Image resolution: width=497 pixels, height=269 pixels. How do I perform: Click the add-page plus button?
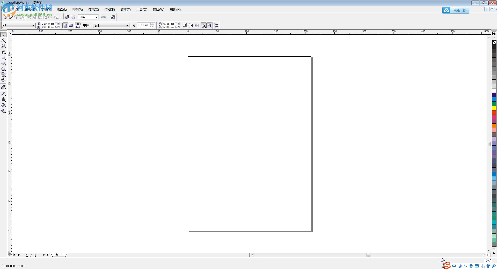click(x=18, y=255)
